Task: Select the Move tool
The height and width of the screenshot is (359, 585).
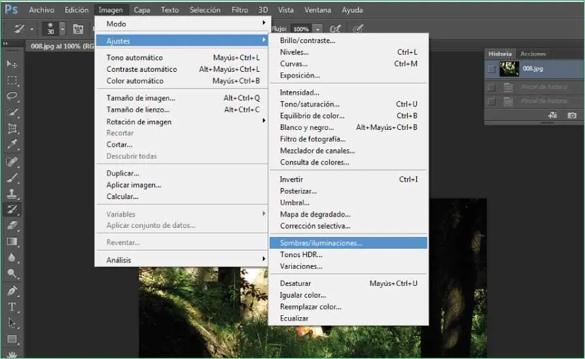Action: click(x=12, y=64)
